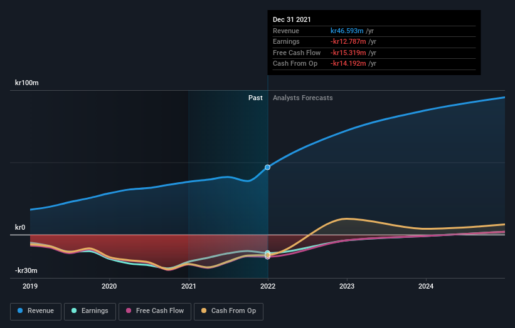Click the Cash From Op label in tooltip

click(x=295, y=64)
